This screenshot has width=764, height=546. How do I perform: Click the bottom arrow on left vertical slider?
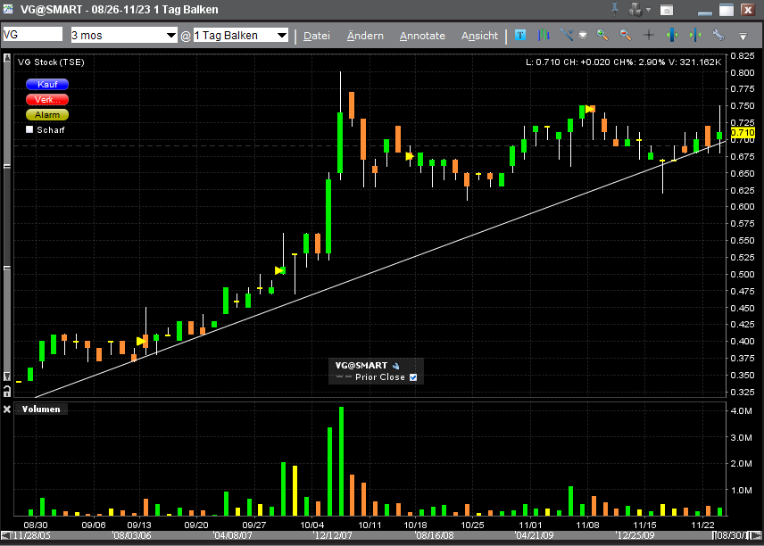(7, 376)
